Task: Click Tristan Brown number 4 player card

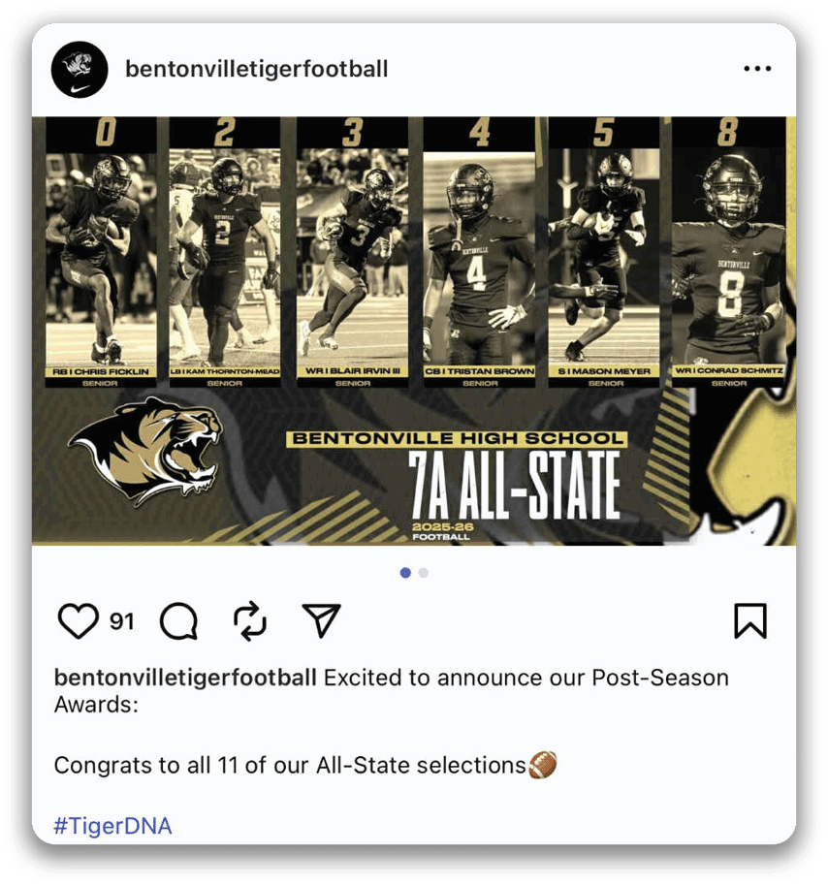Action: [479, 252]
